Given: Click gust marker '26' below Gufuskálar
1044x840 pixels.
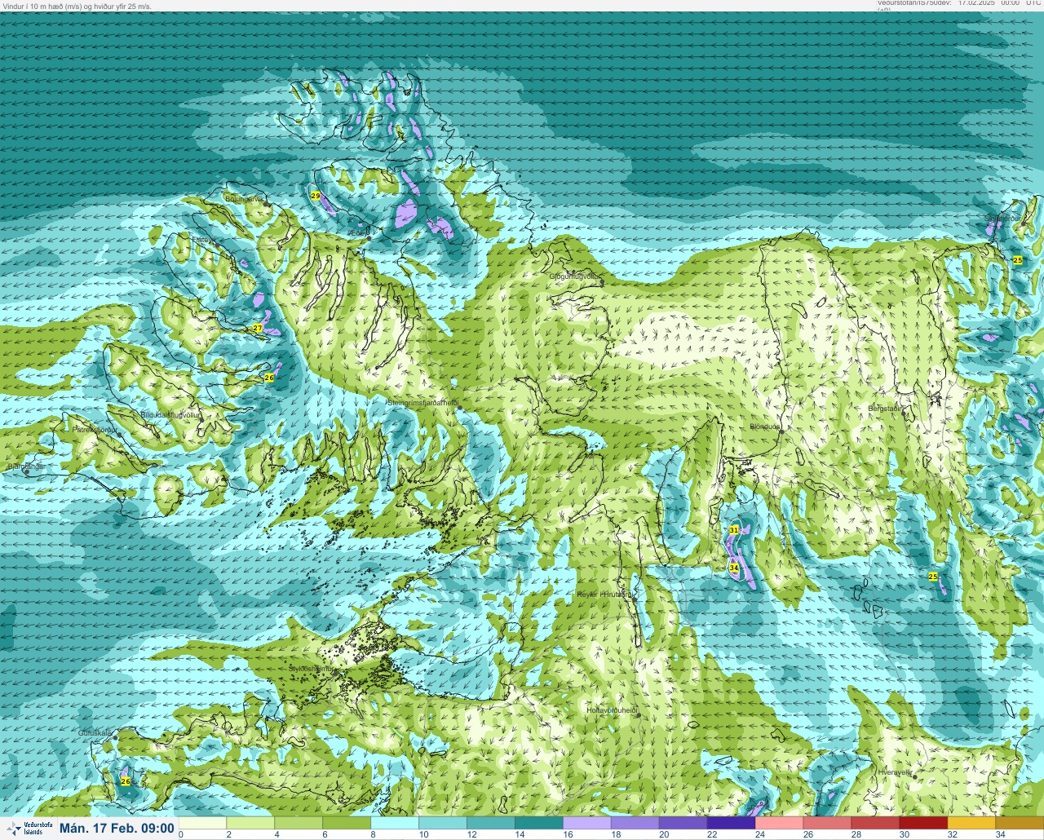Looking at the screenshot, I should [x=126, y=781].
